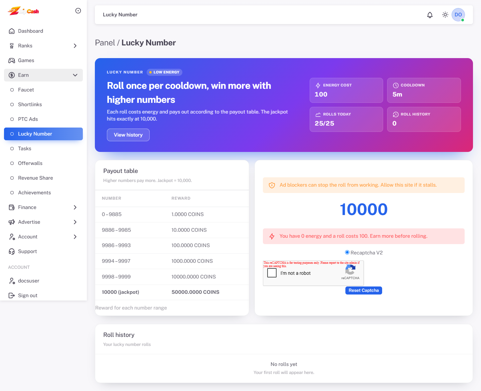
Task: Go to Shortlinks in the sidebar
Action: click(43, 105)
